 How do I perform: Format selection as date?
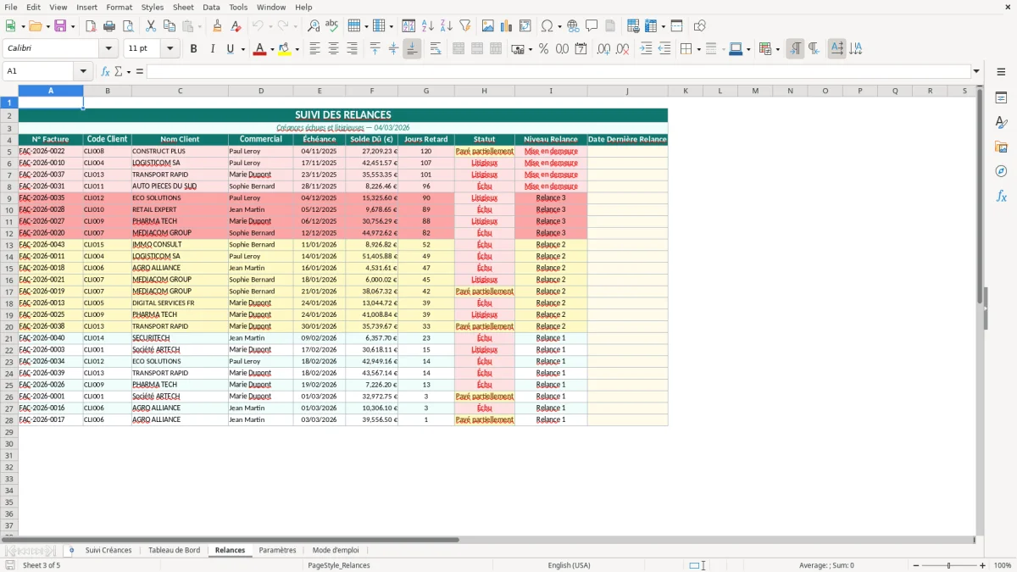click(581, 49)
